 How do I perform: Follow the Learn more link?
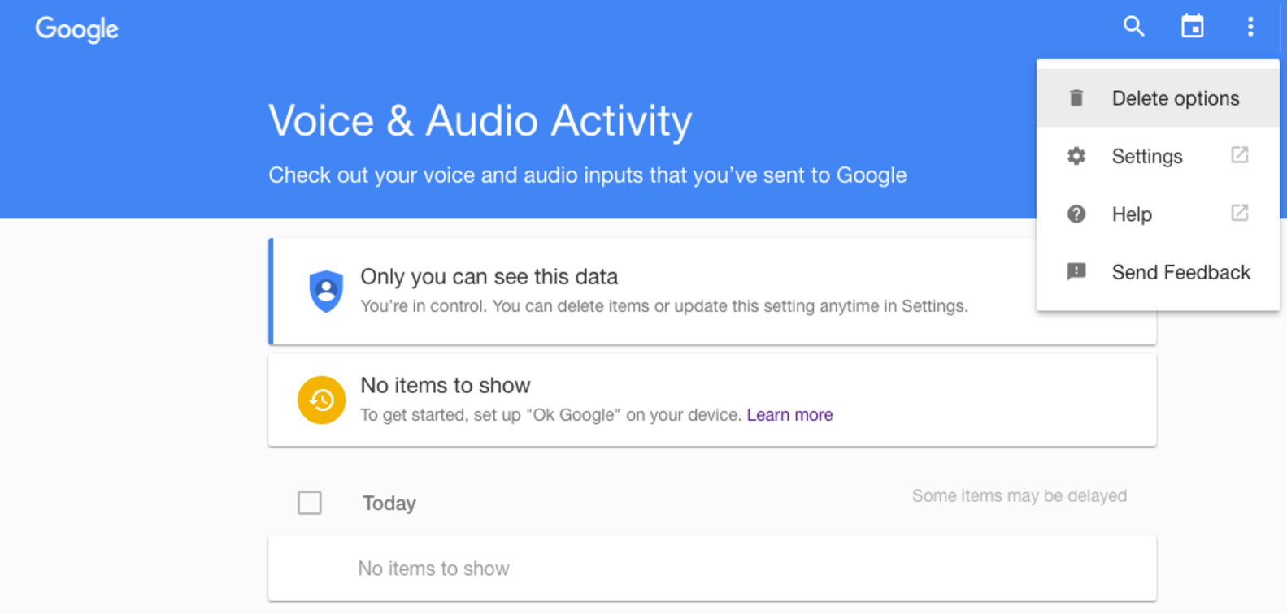(x=789, y=415)
